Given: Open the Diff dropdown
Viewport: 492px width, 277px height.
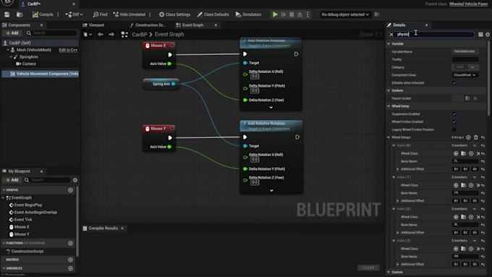Looking at the screenshot, I should point(75,14).
